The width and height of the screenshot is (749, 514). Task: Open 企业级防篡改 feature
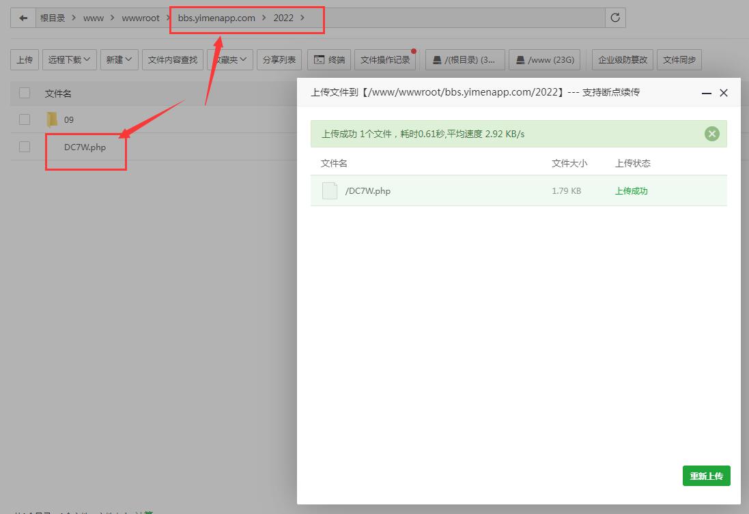(x=623, y=59)
